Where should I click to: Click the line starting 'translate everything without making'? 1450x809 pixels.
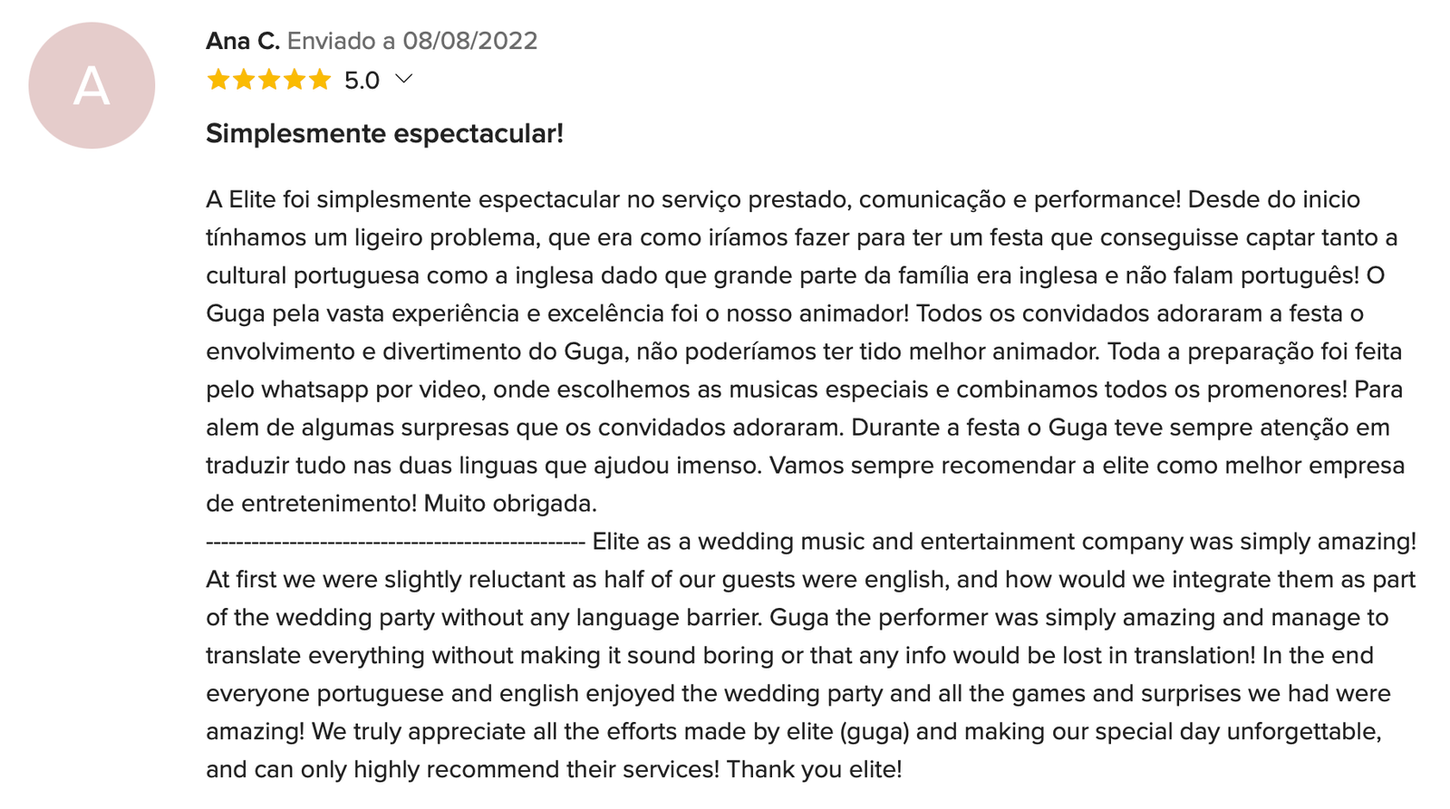(789, 656)
